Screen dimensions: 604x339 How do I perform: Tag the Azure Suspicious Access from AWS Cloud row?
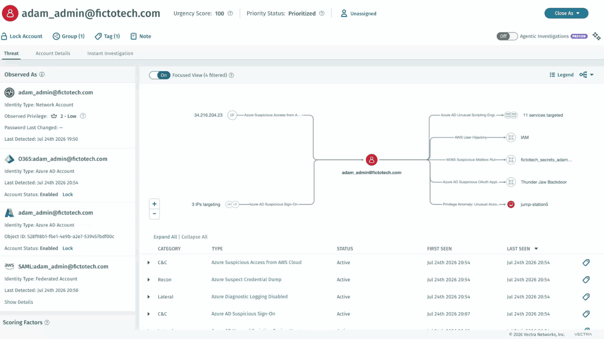[x=586, y=263]
